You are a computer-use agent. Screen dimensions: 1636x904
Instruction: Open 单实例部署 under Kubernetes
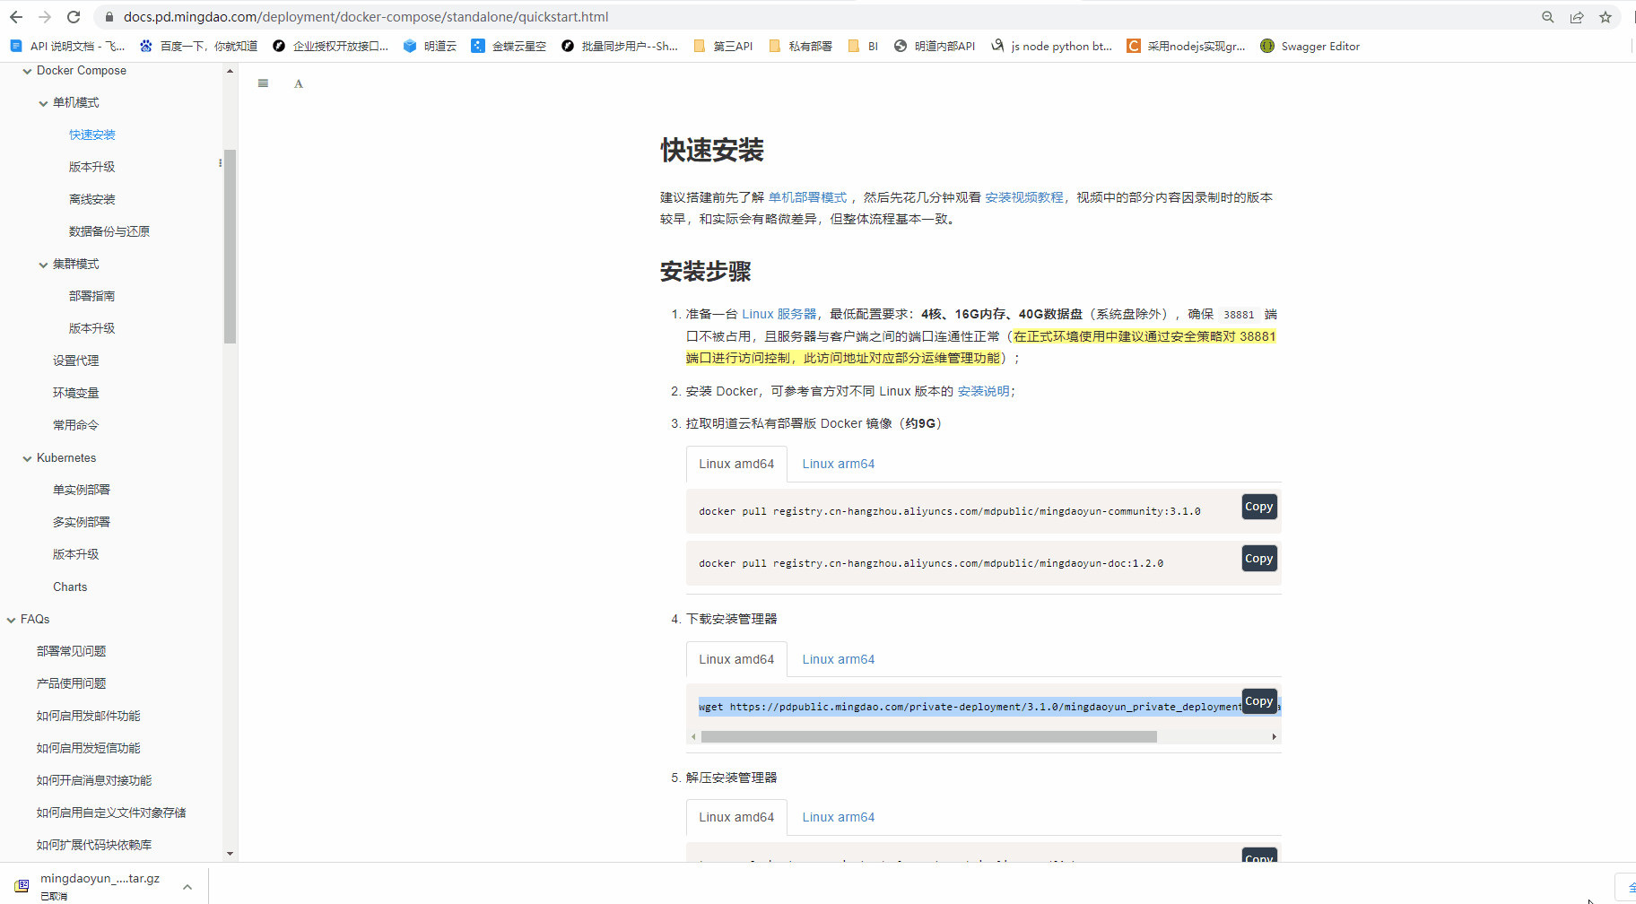pos(82,490)
